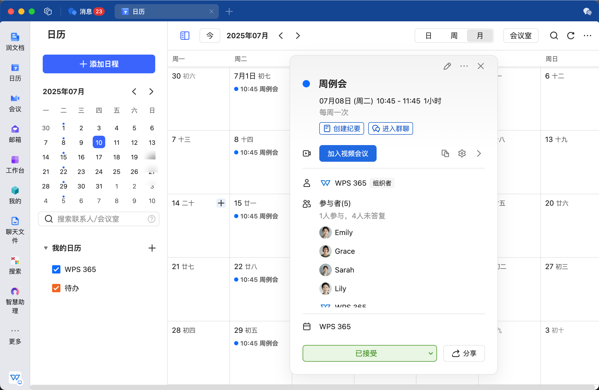Switch to the 消息 tab

pyautogui.click(x=86, y=11)
